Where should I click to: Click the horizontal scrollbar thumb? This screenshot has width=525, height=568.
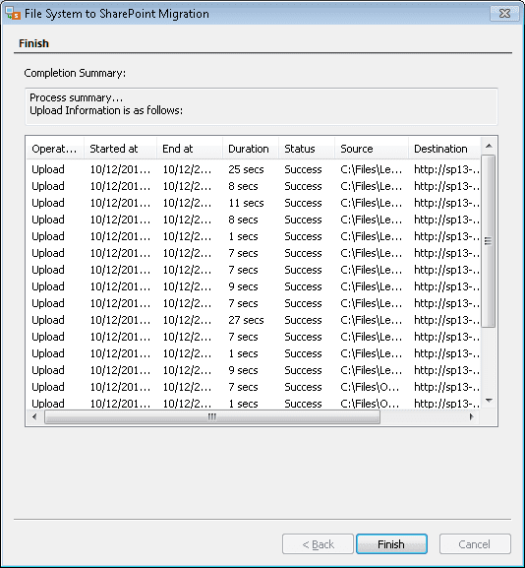click(x=212, y=417)
